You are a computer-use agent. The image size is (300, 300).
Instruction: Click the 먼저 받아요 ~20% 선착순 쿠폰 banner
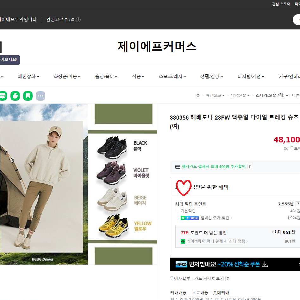coord(235,264)
